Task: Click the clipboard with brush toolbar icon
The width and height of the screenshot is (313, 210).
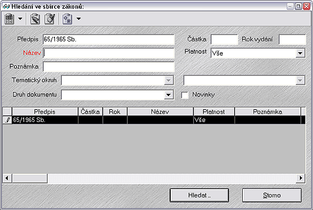Action: pyautogui.click(x=49, y=19)
